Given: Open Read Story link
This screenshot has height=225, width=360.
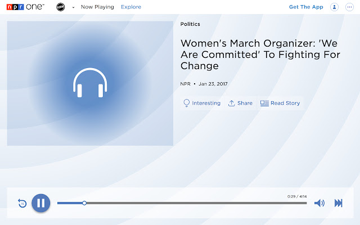Looking at the screenshot, I should [x=280, y=103].
